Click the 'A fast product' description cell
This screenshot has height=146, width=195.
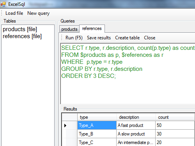coord(136,125)
